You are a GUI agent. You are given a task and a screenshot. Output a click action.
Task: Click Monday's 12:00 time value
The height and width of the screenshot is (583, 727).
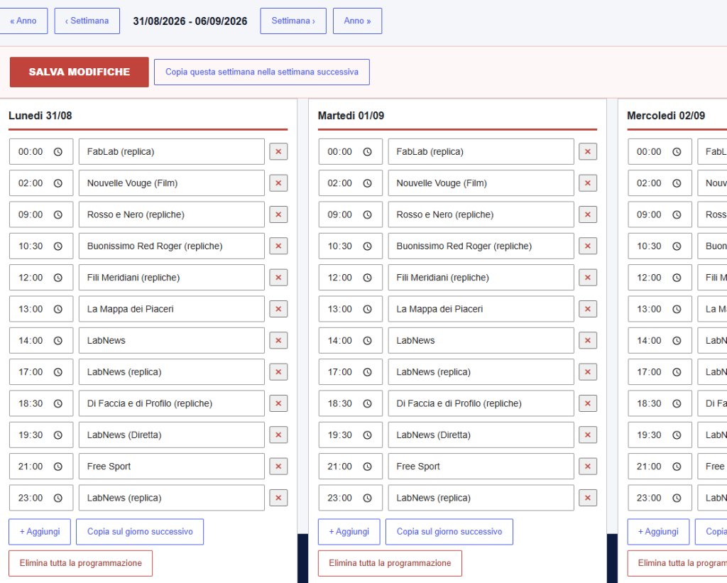click(x=31, y=278)
